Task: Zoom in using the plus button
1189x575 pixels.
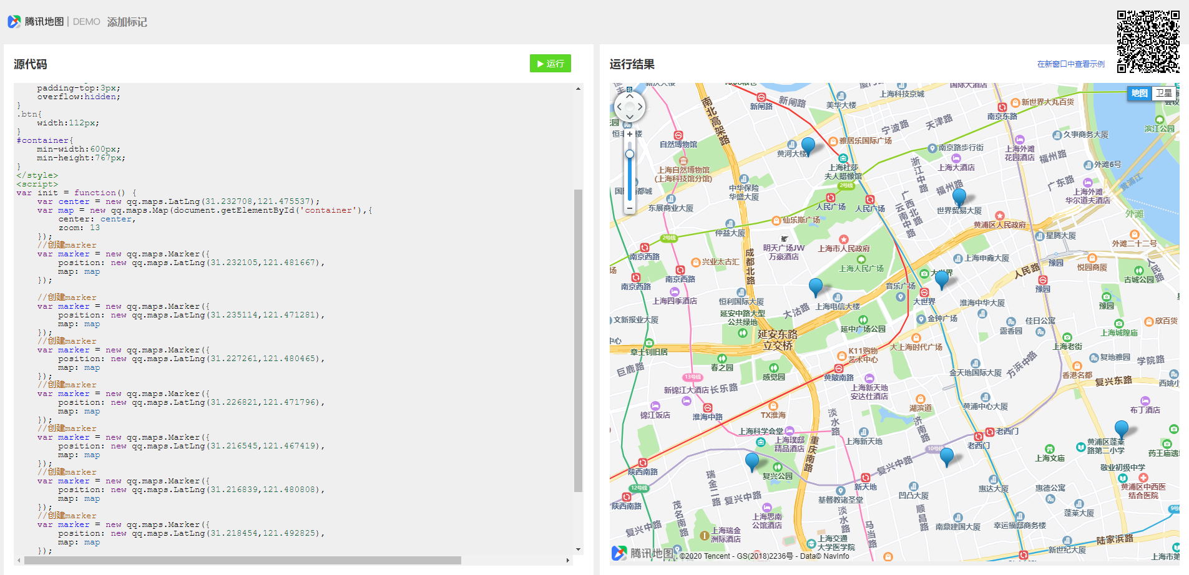Action: [x=630, y=134]
